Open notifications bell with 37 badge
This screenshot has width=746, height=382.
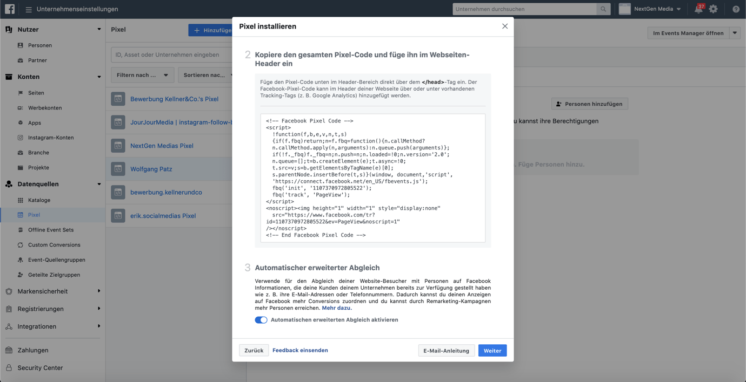coord(699,9)
